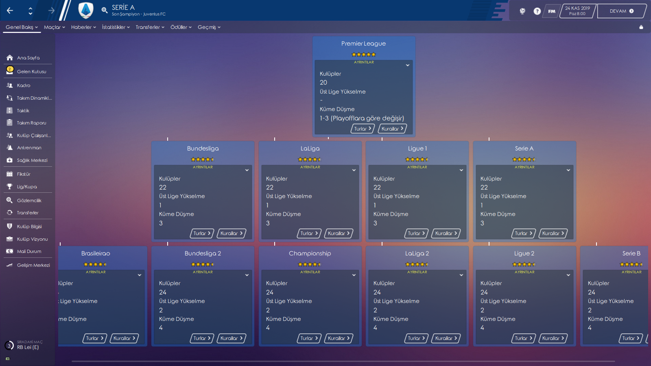
Task: Open Serie A Kurallar button
Action: (x=553, y=233)
